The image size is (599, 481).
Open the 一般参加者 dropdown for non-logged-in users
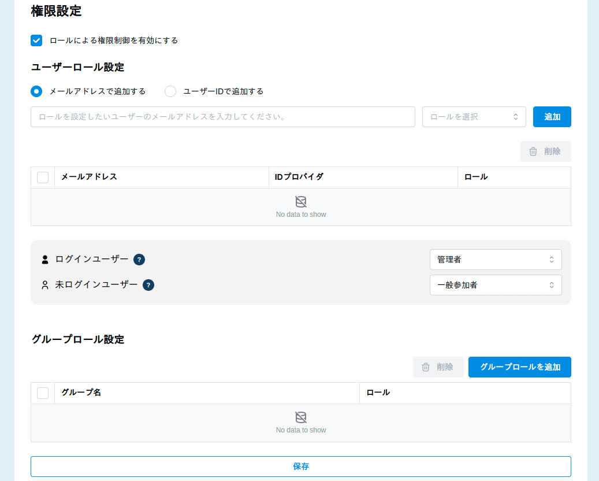click(x=496, y=284)
